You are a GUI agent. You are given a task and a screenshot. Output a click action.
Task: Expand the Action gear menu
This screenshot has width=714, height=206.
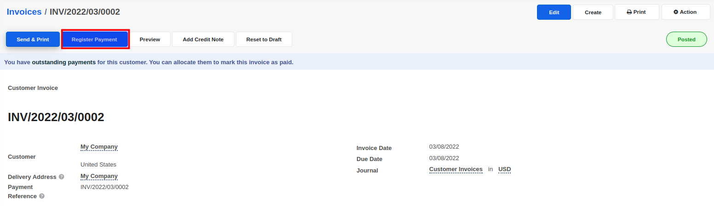click(685, 12)
